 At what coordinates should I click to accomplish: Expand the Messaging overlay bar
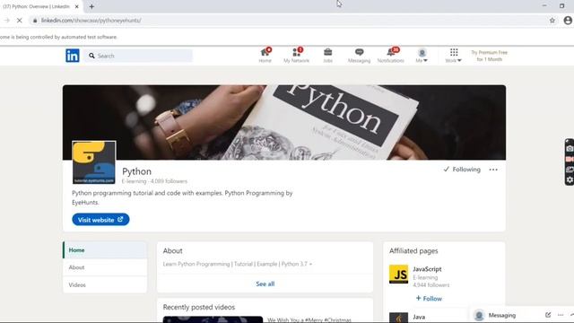(502, 315)
